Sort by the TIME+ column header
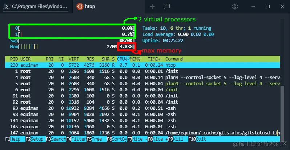The image size is (290, 150). click(x=154, y=59)
